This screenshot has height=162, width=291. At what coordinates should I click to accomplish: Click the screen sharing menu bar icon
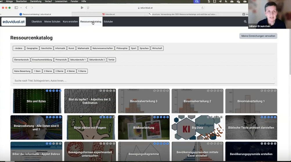point(197,1)
